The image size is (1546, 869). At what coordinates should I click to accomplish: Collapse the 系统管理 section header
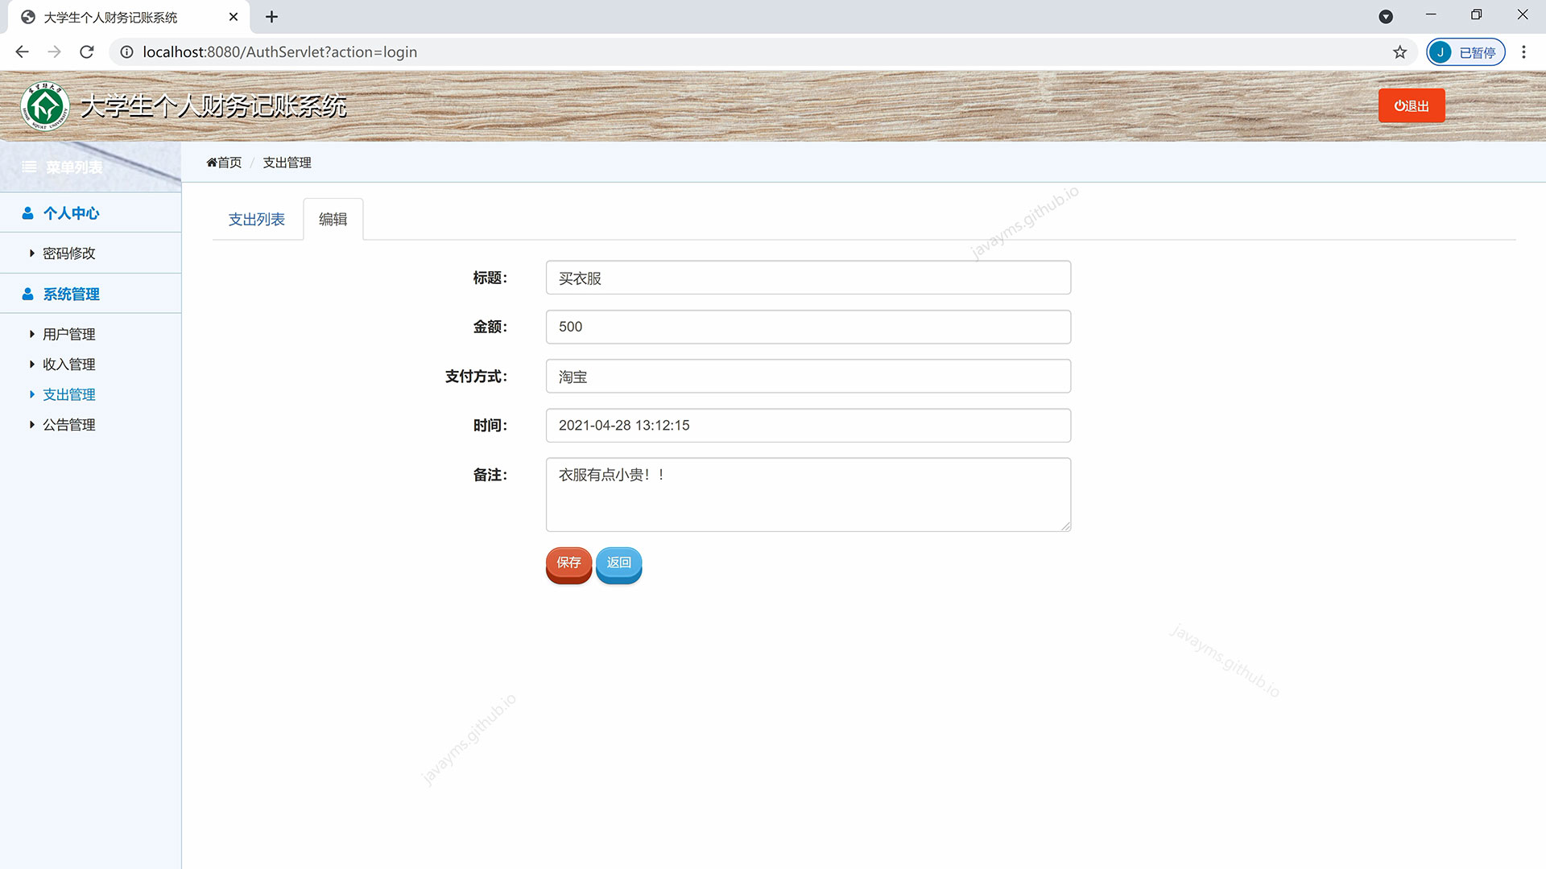(71, 294)
